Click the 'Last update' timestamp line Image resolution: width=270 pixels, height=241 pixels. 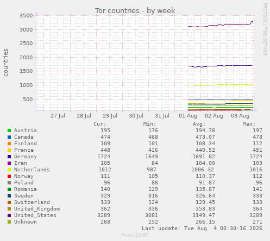pos(202,228)
